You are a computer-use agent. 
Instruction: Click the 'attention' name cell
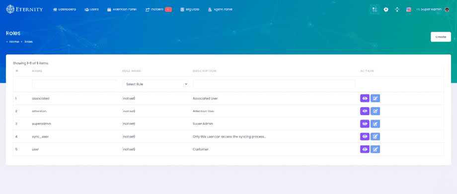pyautogui.click(x=39, y=111)
